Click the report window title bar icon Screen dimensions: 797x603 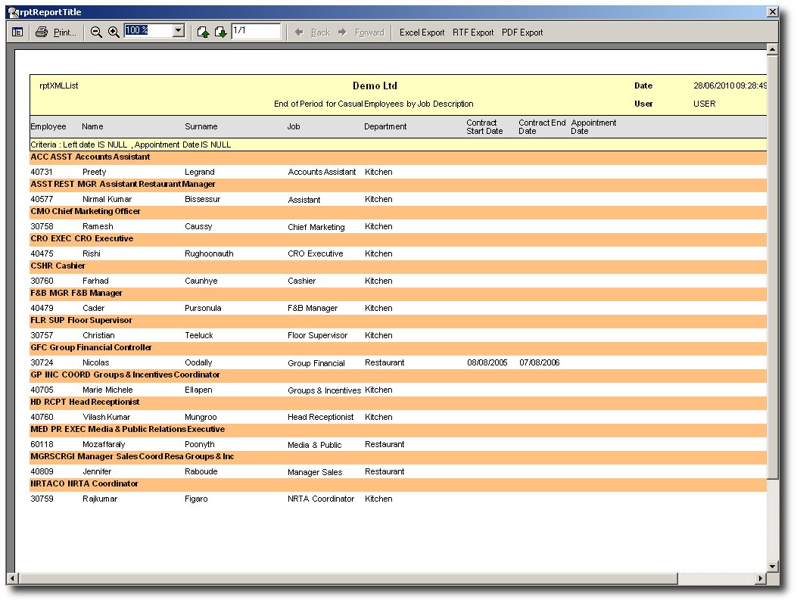[13, 12]
